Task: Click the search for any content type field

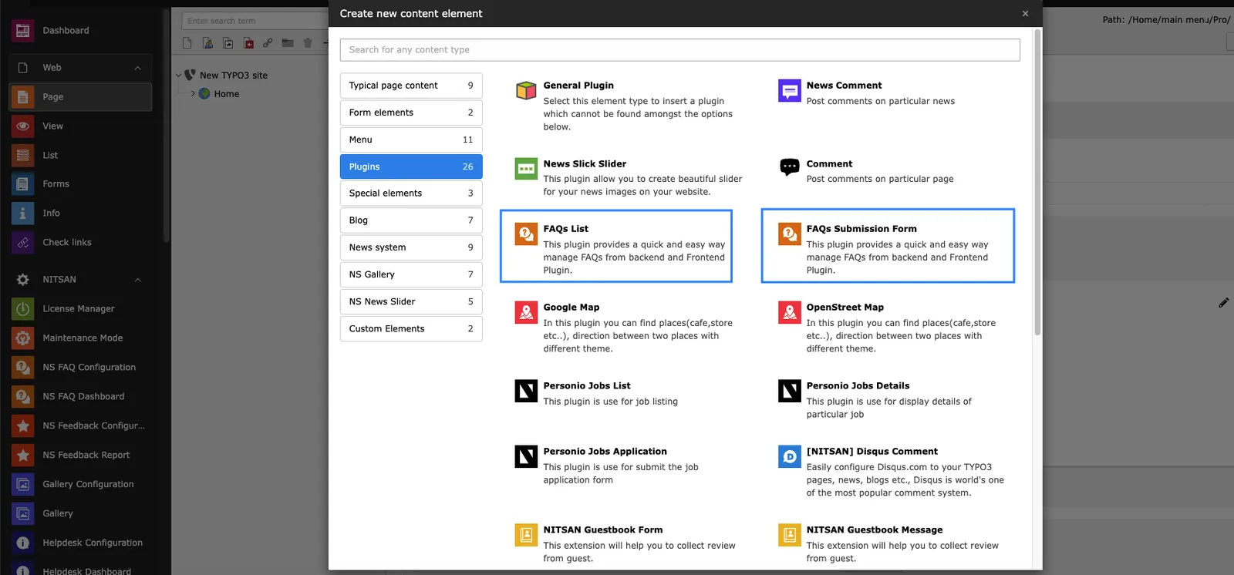Action: [679, 50]
